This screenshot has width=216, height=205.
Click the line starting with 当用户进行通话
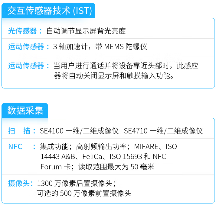click(126, 66)
